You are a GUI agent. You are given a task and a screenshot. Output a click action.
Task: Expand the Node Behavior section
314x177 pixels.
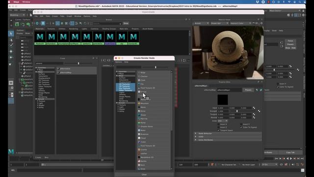pyautogui.click(x=228, y=133)
